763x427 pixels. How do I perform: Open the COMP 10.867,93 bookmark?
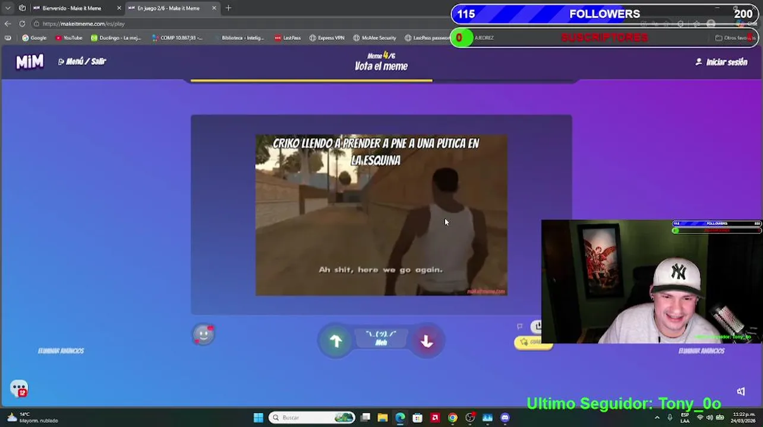point(177,38)
